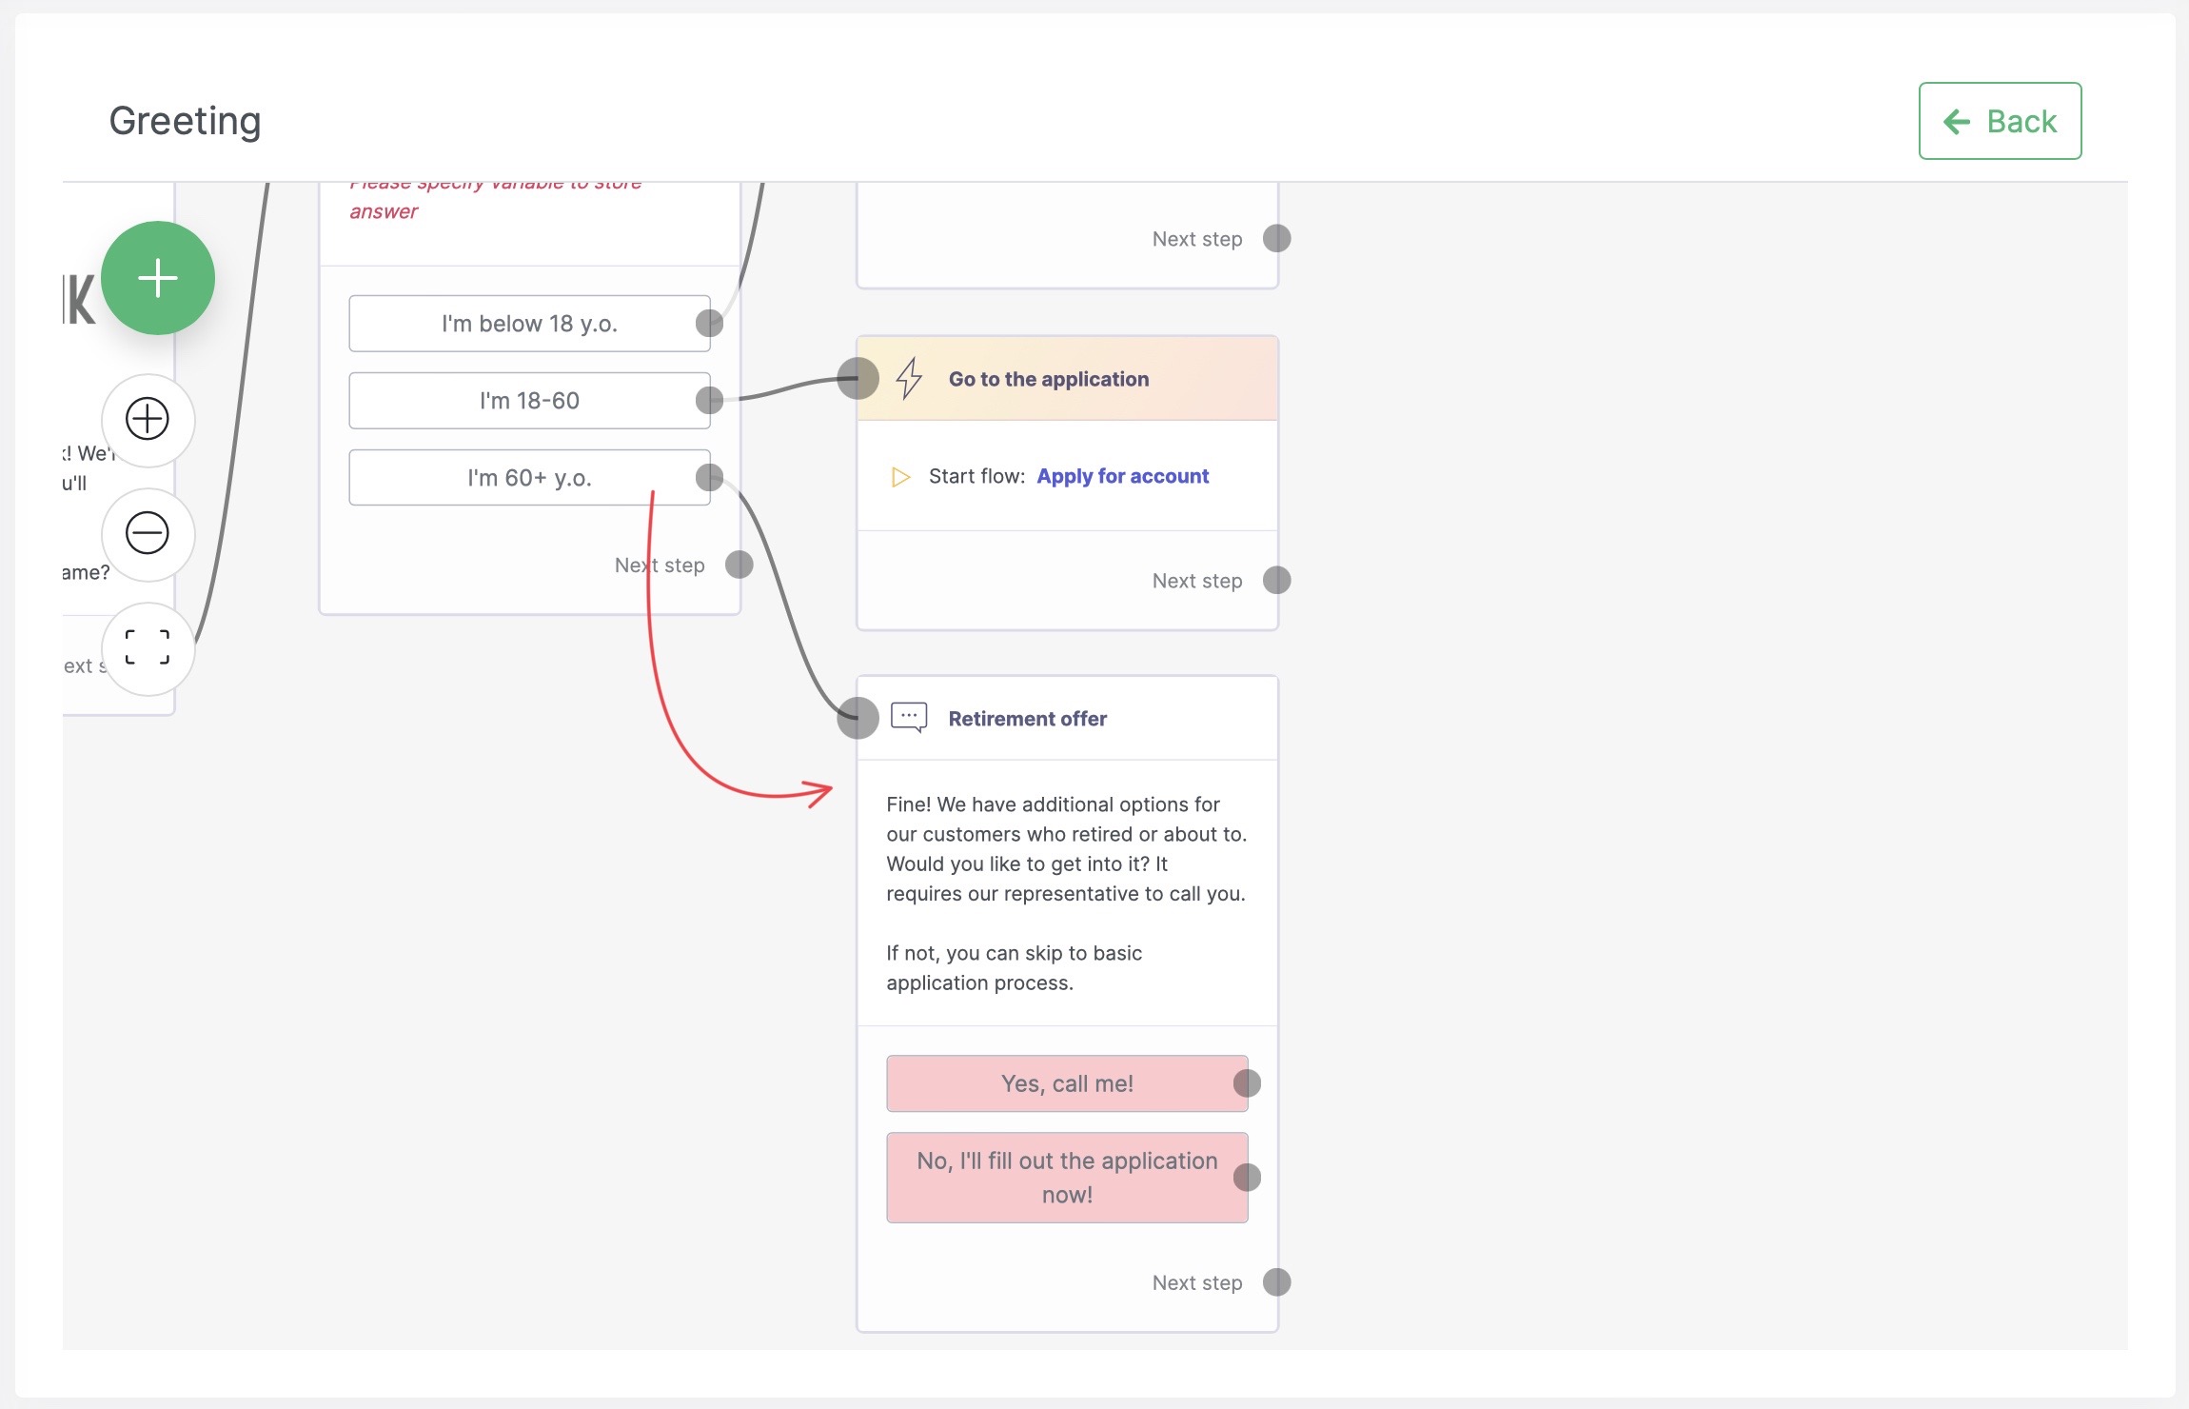Image resolution: width=2189 pixels, height=1409 pixels.
Task: Click "No, I'll fill out the application now!"
Action: click(x=1066, y=1178)
